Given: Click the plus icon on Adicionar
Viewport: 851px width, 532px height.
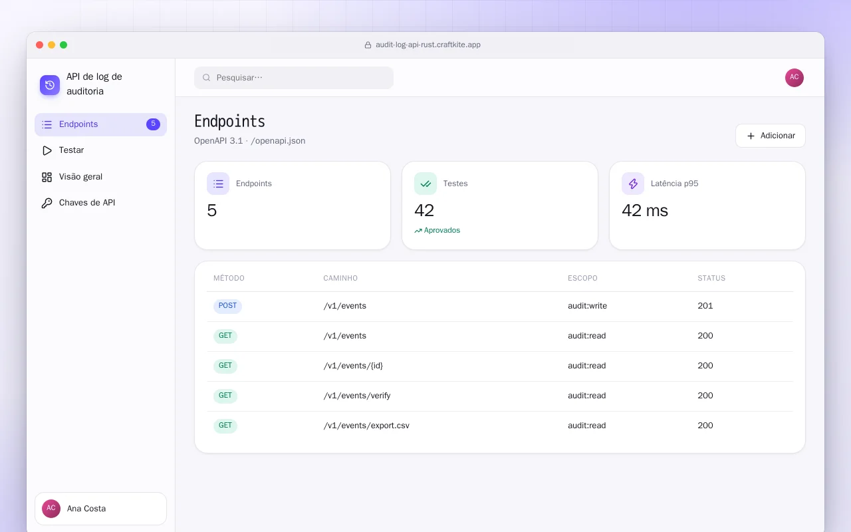Looking at the screenshot, I should coord(751,136).
